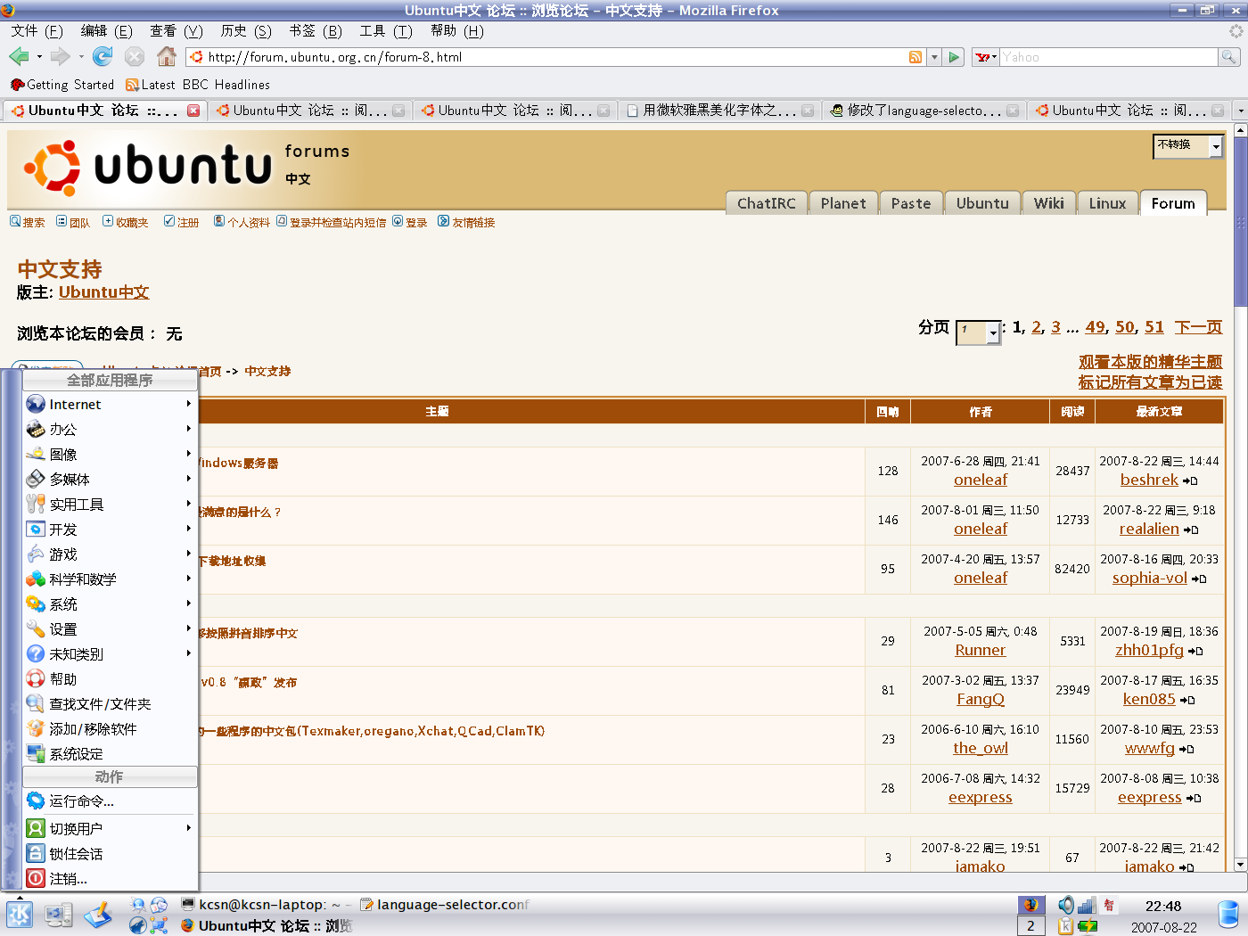Open the 搜索 forum search link

tap(28, 222)
